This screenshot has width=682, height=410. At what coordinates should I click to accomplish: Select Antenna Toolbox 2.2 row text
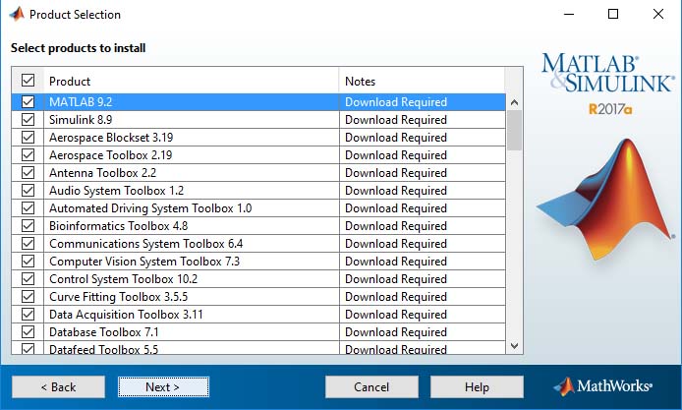102,173
